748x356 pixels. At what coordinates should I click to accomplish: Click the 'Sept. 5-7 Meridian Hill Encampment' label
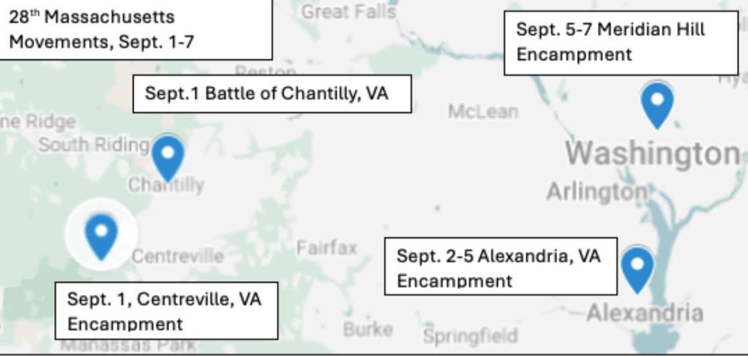point(620,42)
